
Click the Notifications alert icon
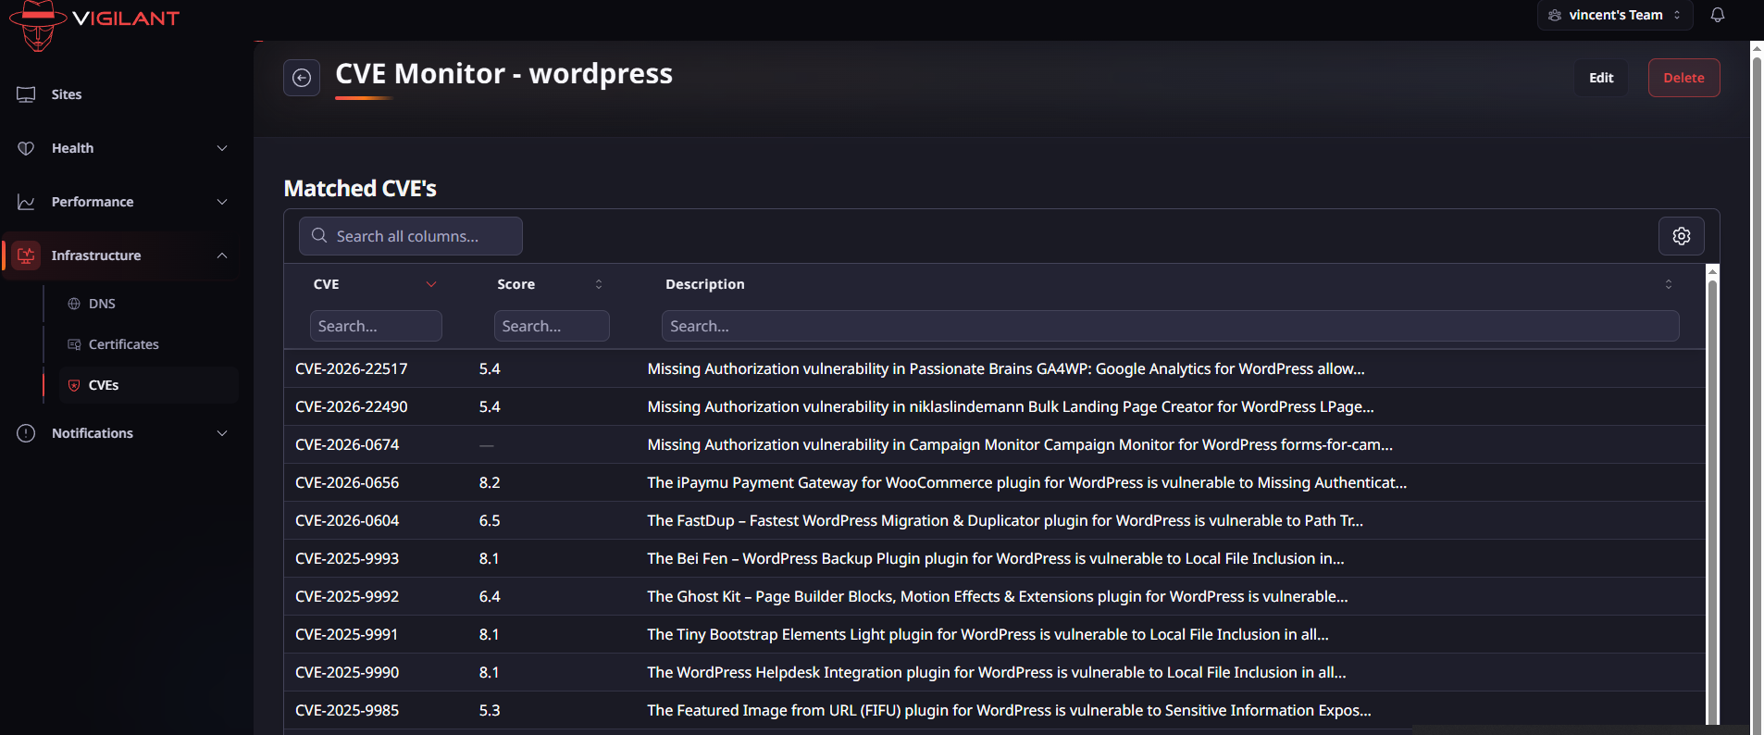click(26, 433)
